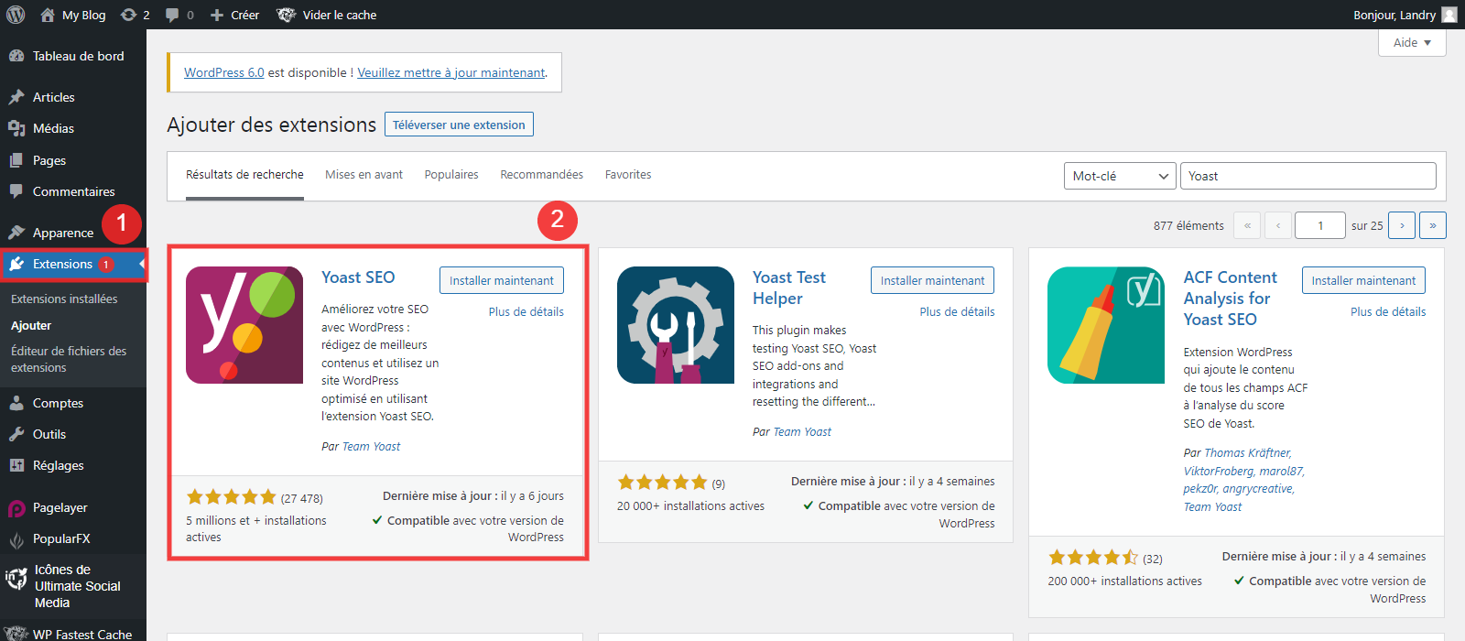Click the current page number field
The width and height of the screenshot is (1465, 641).
1320,225
